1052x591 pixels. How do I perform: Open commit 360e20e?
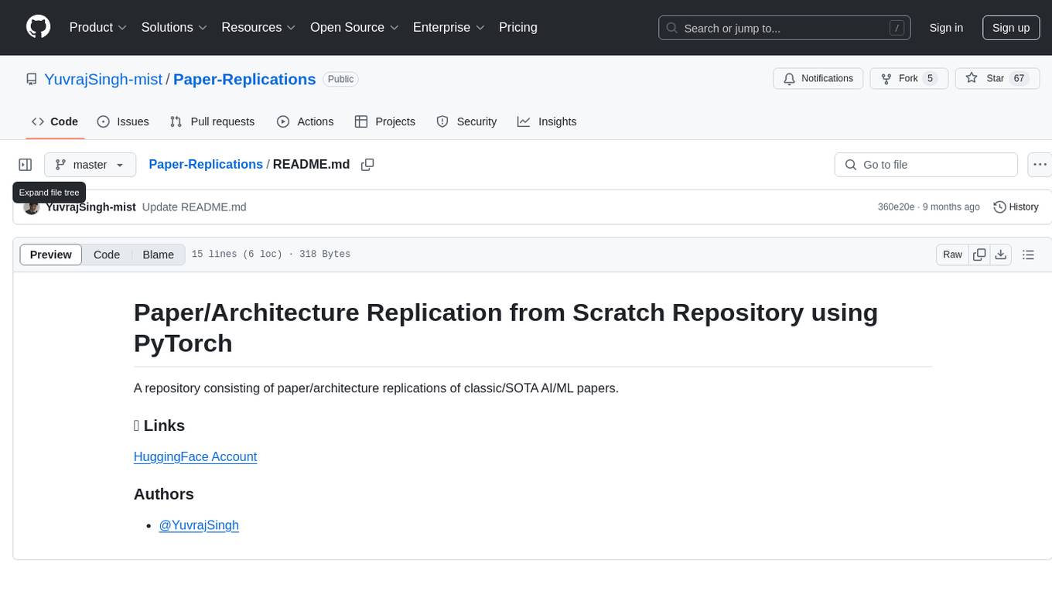(x=896, y=207)
